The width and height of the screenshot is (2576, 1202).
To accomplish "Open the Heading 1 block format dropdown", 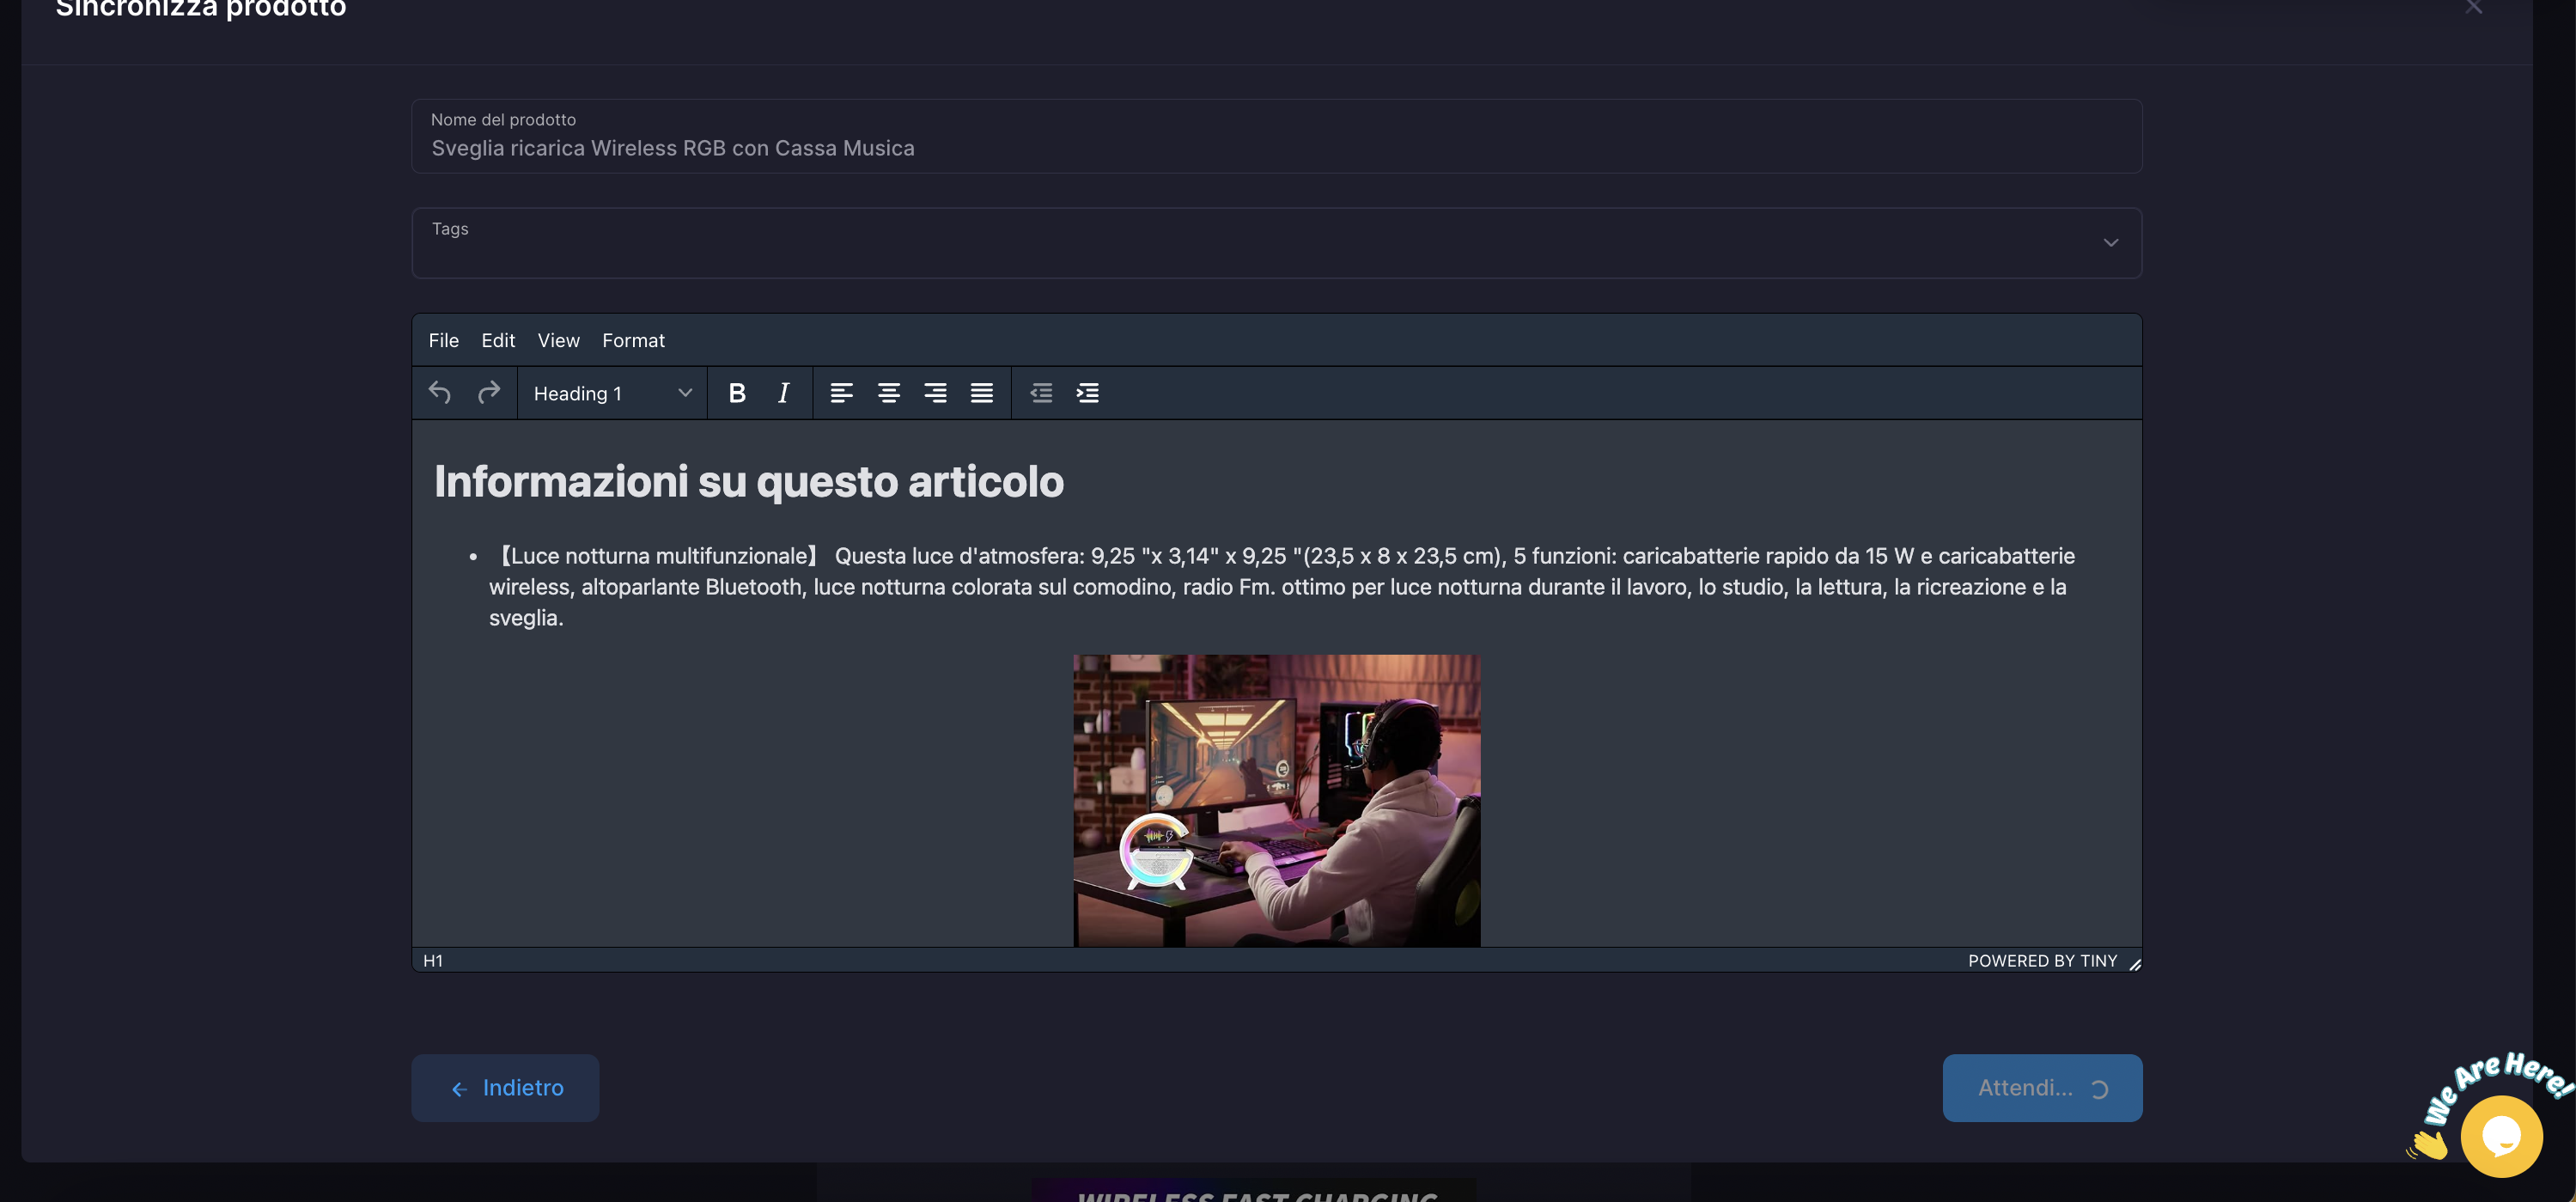I will [612, 393].
